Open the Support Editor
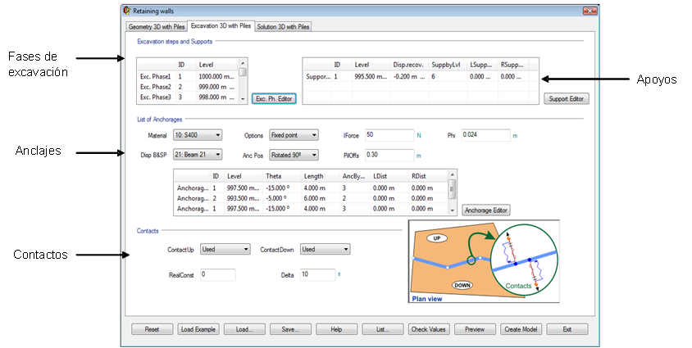 pyautogui.click(x=567, y=99)
